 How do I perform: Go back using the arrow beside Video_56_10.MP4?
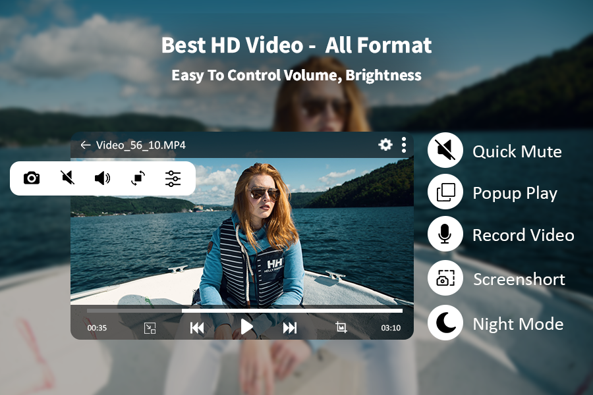(x=86, y=145)
